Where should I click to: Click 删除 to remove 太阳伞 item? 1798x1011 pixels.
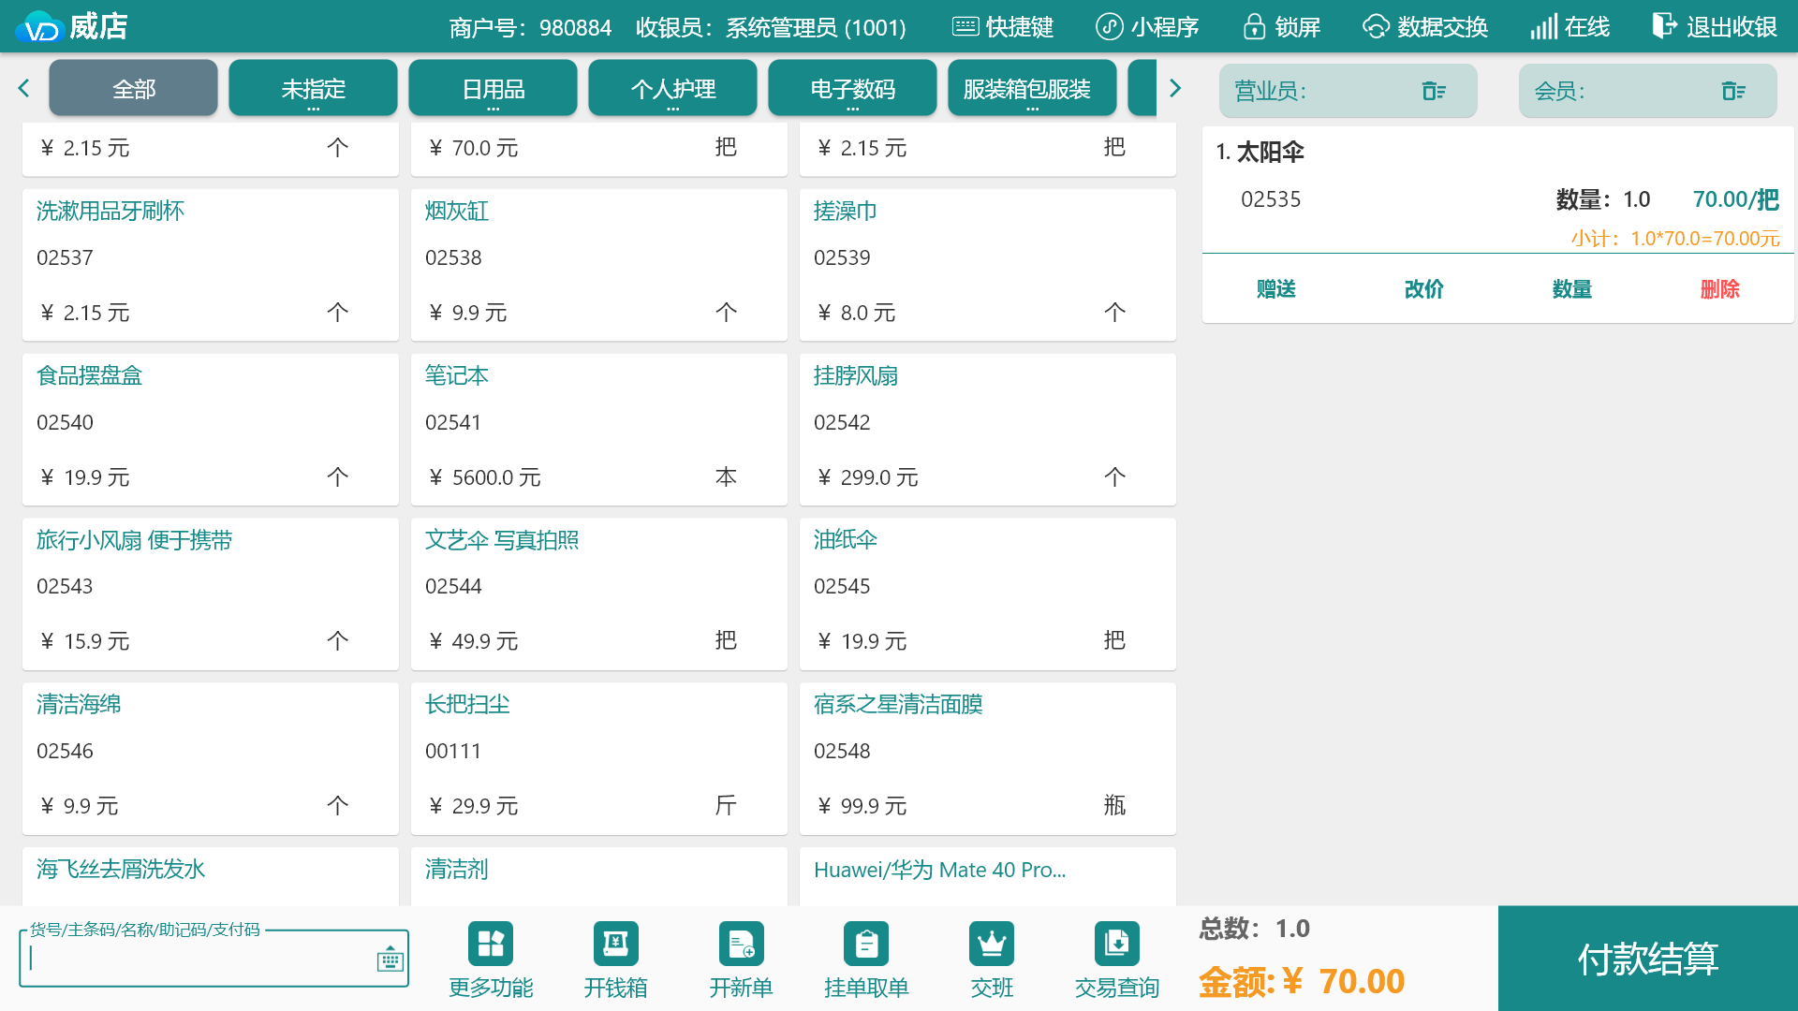click(1719, 289)
